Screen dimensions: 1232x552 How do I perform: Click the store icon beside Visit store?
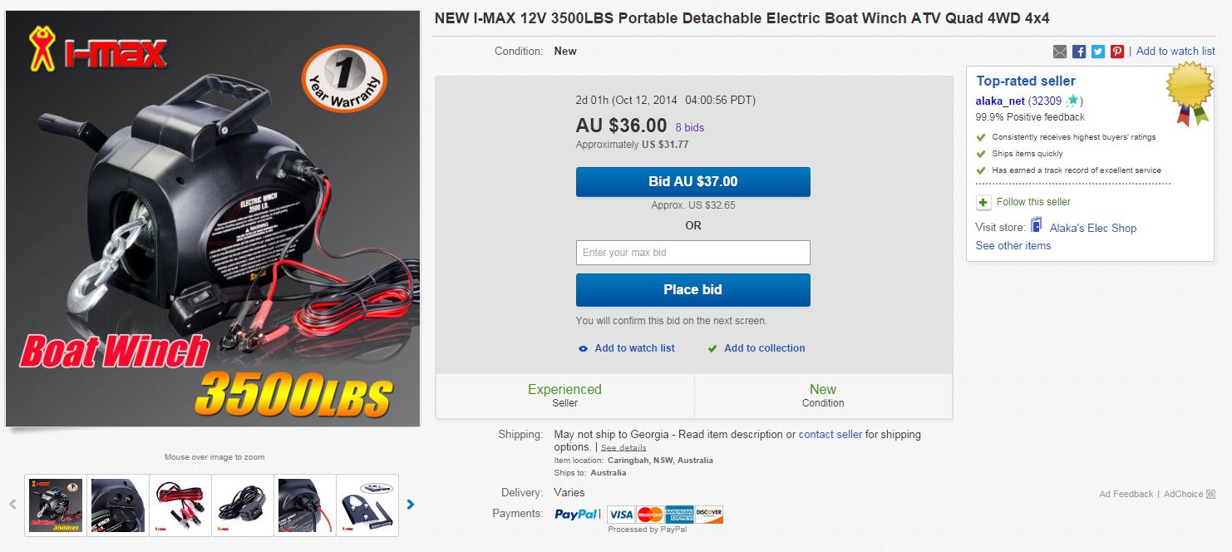[1037, 226]
